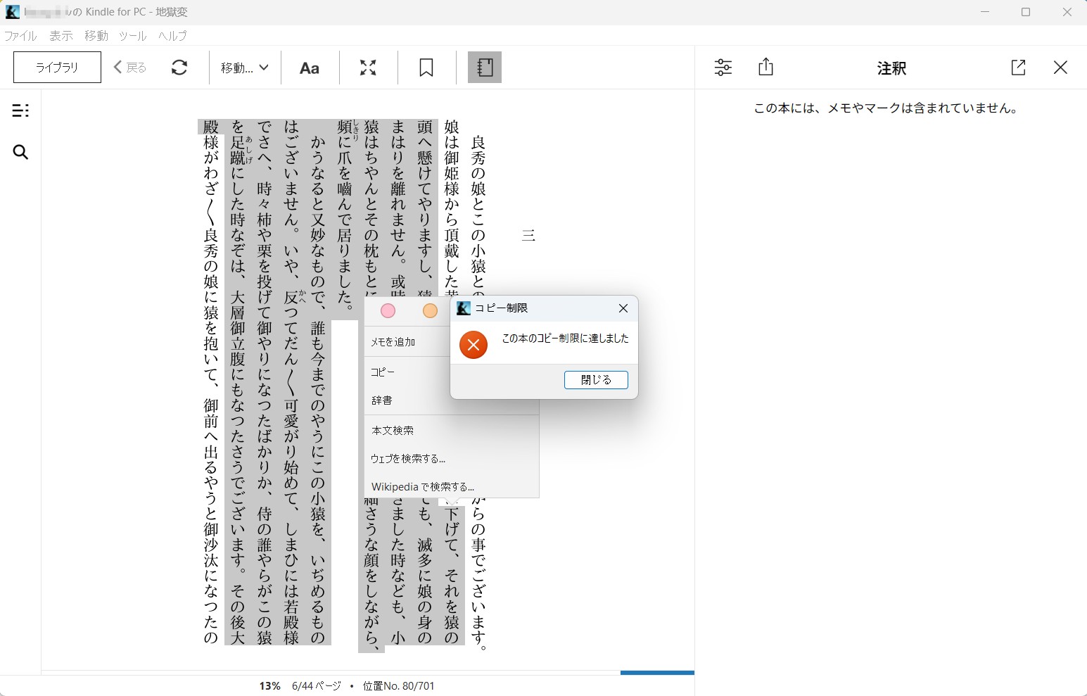Open the ツール menu
The width and height of the screenshot is (1087, 696).
tap(132, 36)
